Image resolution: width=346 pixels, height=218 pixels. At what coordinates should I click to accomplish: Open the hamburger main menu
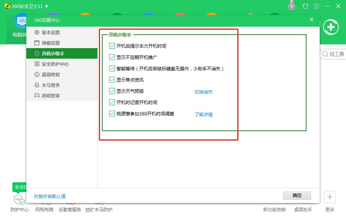316,6
